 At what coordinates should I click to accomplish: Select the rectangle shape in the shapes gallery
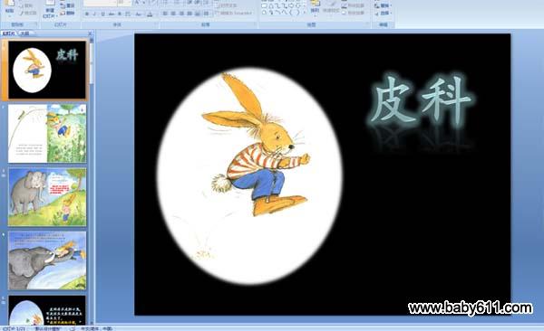[264, 5]
